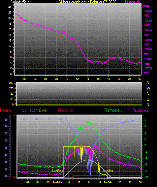Click the SunRise label inside the chart
Screen dimensions: 157x187
57,171
